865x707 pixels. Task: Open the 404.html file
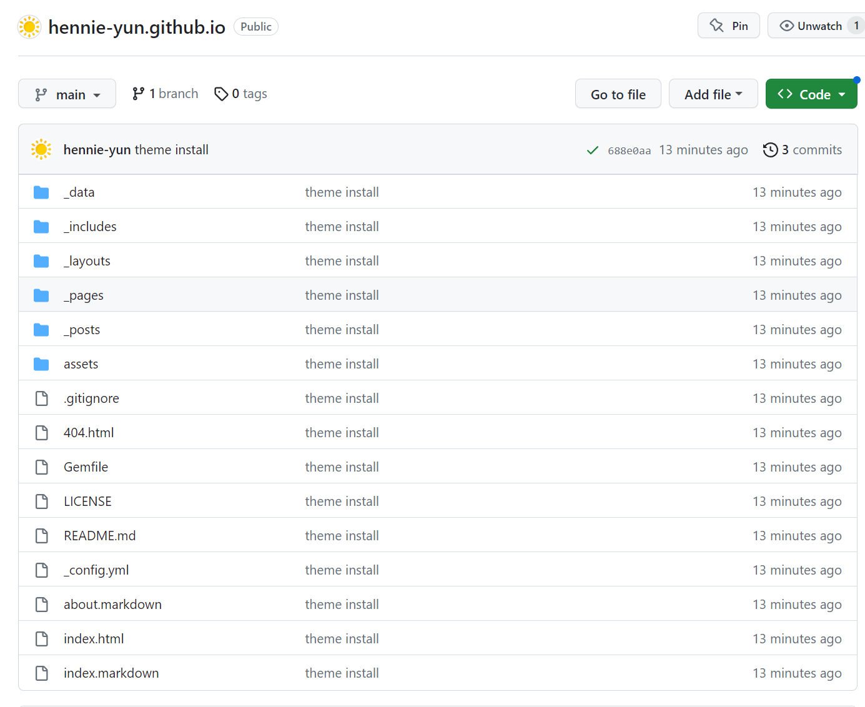point(89,433)
